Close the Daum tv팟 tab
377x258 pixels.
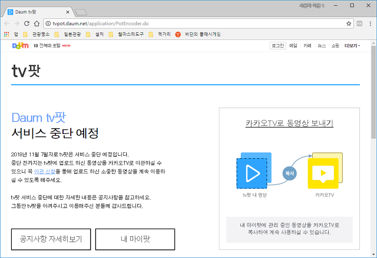click(68, 12)
